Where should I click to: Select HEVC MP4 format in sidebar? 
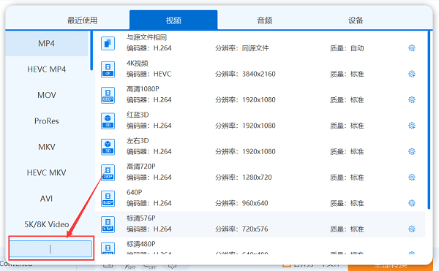(47, 69)
